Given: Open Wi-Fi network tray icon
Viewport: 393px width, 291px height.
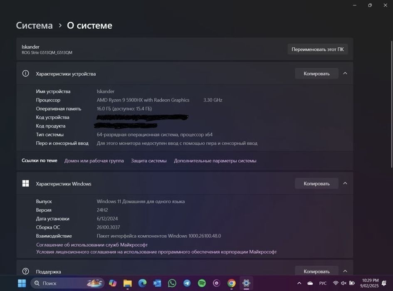Looking at the screenshot, I should click(335, 283).
